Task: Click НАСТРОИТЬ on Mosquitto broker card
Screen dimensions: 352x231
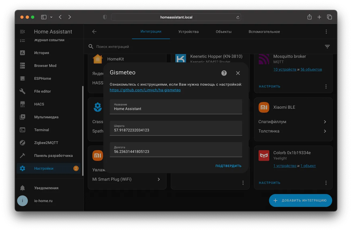Action: point(270,86)
